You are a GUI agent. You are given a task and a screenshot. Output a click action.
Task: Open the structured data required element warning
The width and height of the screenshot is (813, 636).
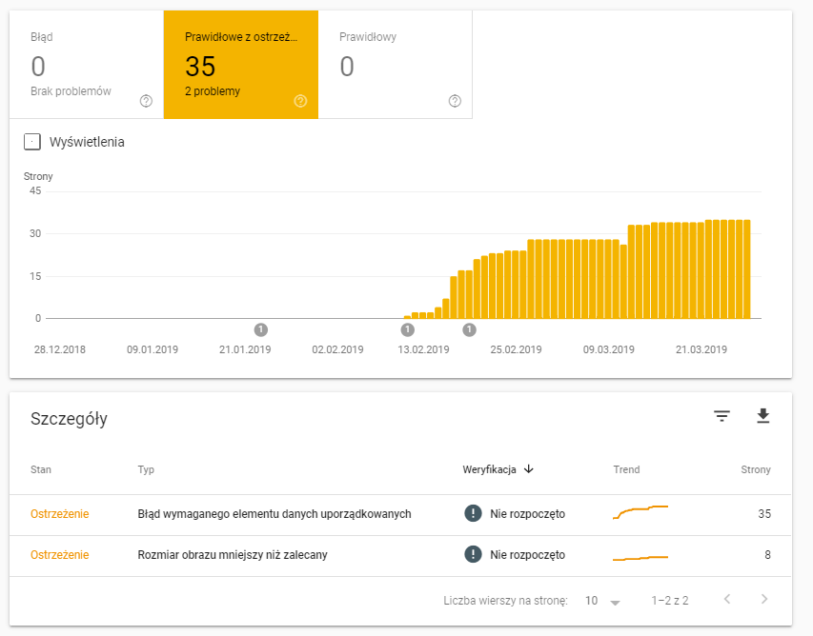(274, 514)
